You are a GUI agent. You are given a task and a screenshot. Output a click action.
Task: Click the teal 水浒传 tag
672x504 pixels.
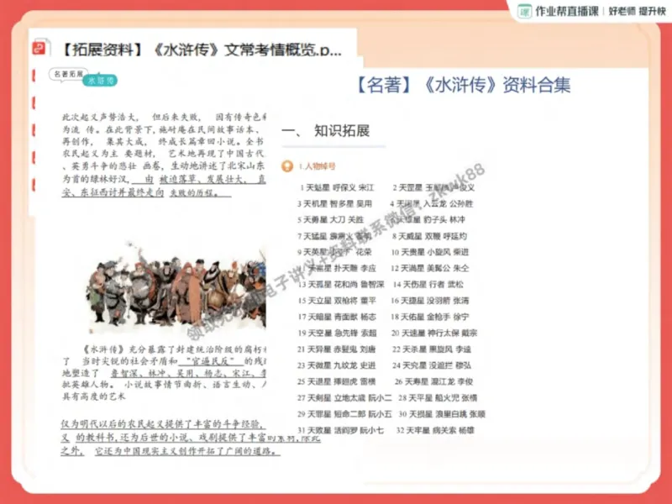point(100,81)
